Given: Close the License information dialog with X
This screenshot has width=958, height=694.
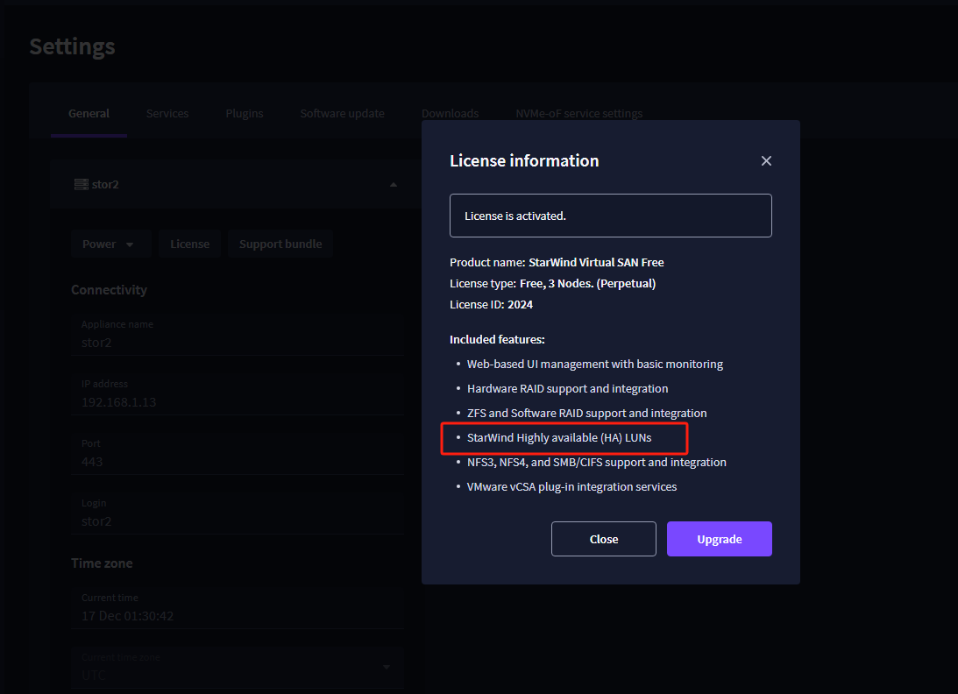Looking at the screenshot, I should [x=766, y=160].
